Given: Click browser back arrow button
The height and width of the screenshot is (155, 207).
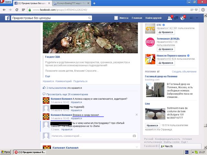Looking at the screenshot, I should (3, 10).
